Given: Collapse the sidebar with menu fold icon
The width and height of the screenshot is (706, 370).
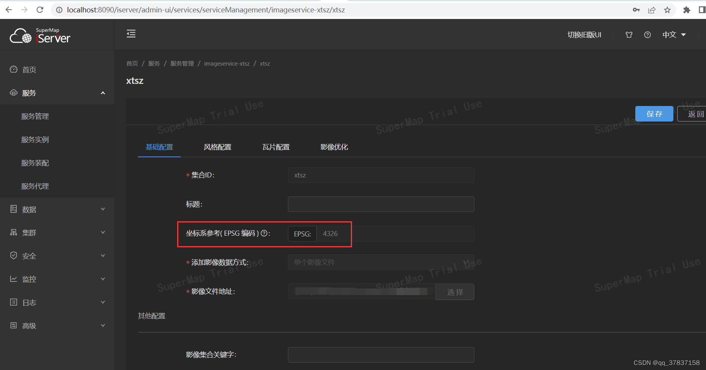Looking at the screenshot, I should point(131,34).
